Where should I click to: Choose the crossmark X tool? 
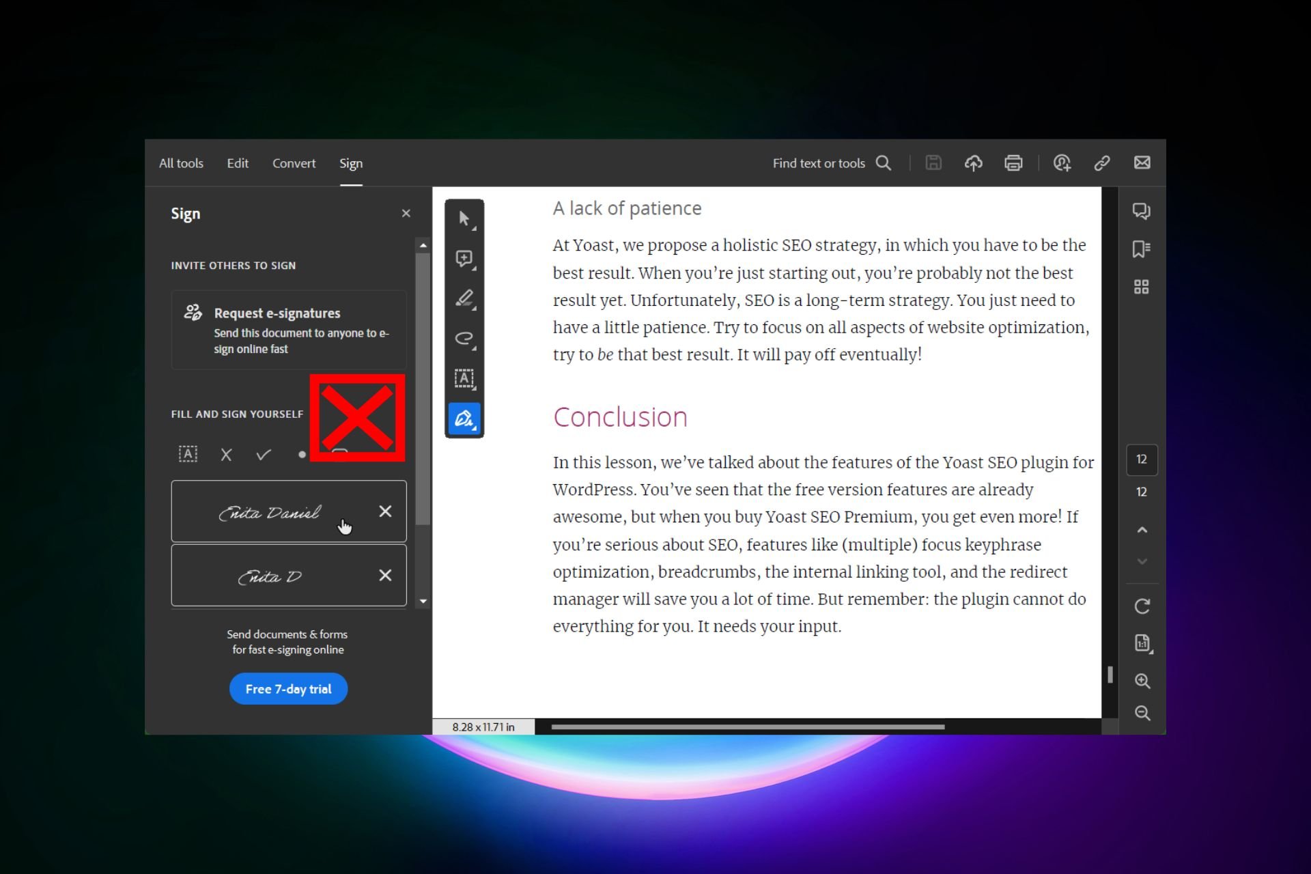[226, 455]
